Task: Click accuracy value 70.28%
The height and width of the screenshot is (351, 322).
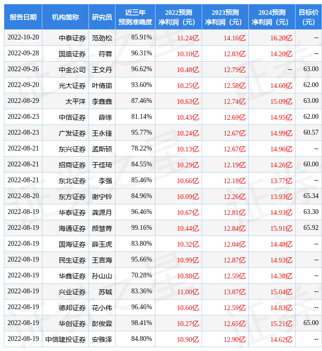Action: click(142, 276)
